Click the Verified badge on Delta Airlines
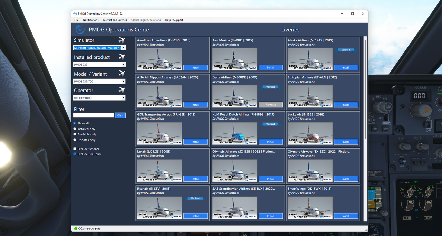This screenshot has width=442, height=236. tap(270, 87)
